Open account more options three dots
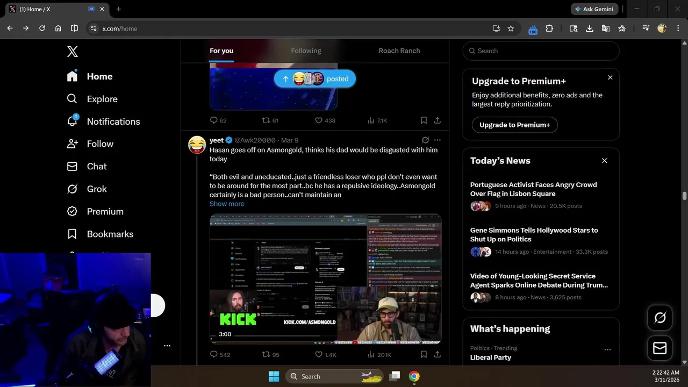Image resolution: width=688 pixels, height=387 pixels. 167,346
